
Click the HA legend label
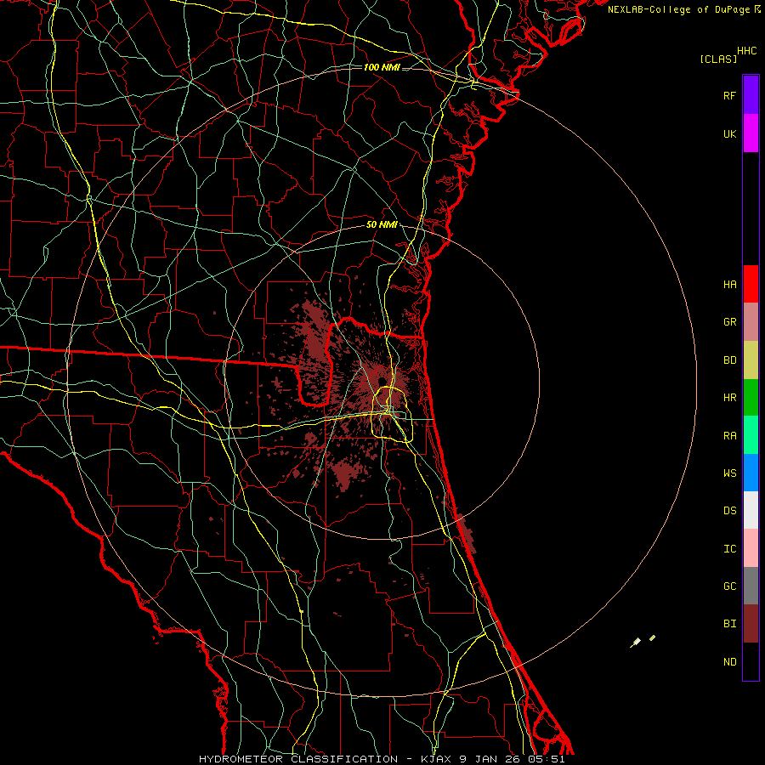(x=729, y=284)
